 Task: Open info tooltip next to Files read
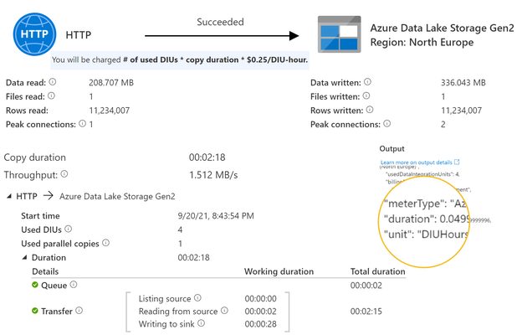coord(51,95)
